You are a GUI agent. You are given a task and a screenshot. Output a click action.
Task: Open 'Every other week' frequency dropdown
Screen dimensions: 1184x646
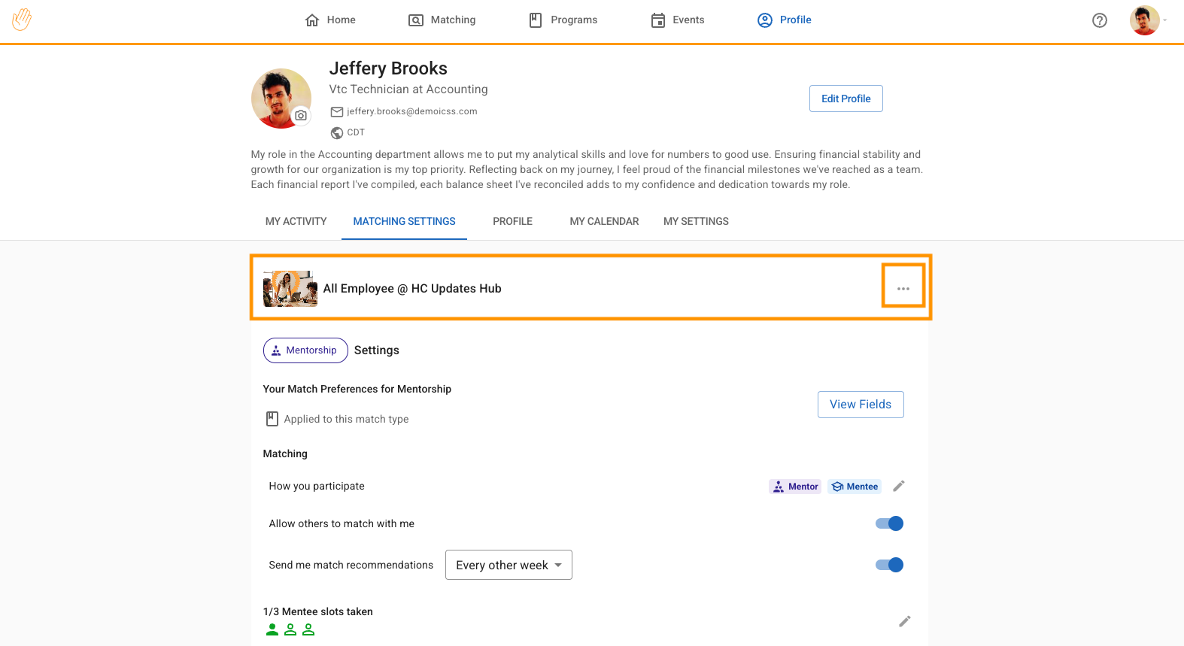509,565
